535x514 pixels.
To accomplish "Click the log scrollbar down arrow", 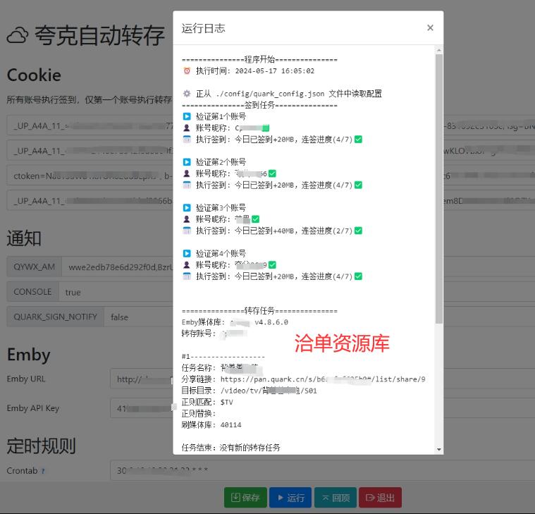I will pos(438,450).
